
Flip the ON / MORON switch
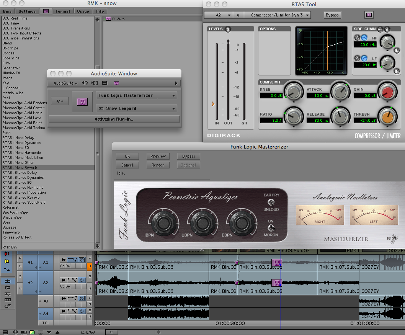[271, 227]
